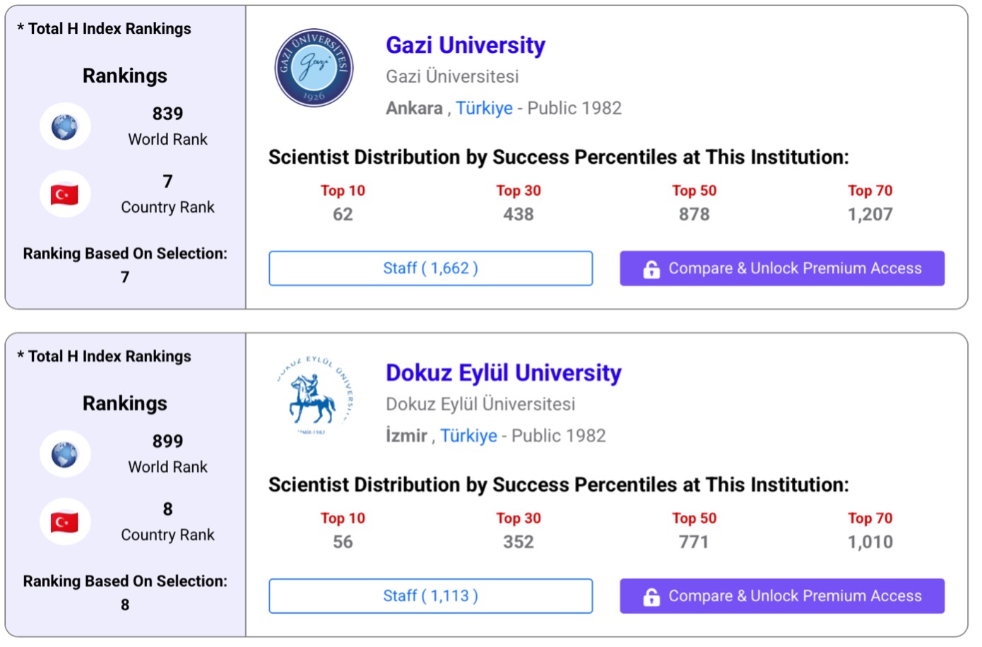This screenshot has height=647, width=982.
Task: Click Türkiye link under Gazi University
Action: (x=484, y=108)
